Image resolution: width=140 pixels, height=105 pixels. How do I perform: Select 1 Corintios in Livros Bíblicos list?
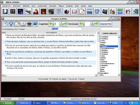click(109, 37)
